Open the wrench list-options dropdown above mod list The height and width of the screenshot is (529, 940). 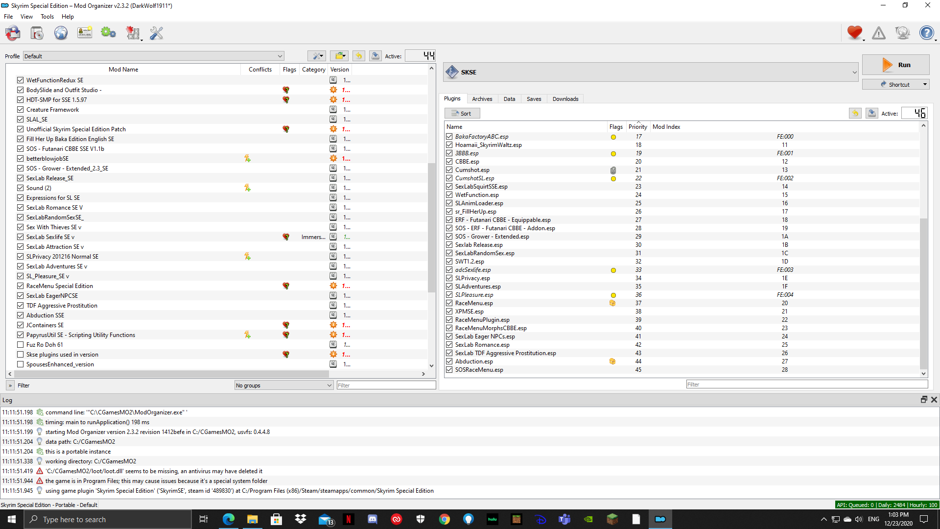click(x=317, y=56)
